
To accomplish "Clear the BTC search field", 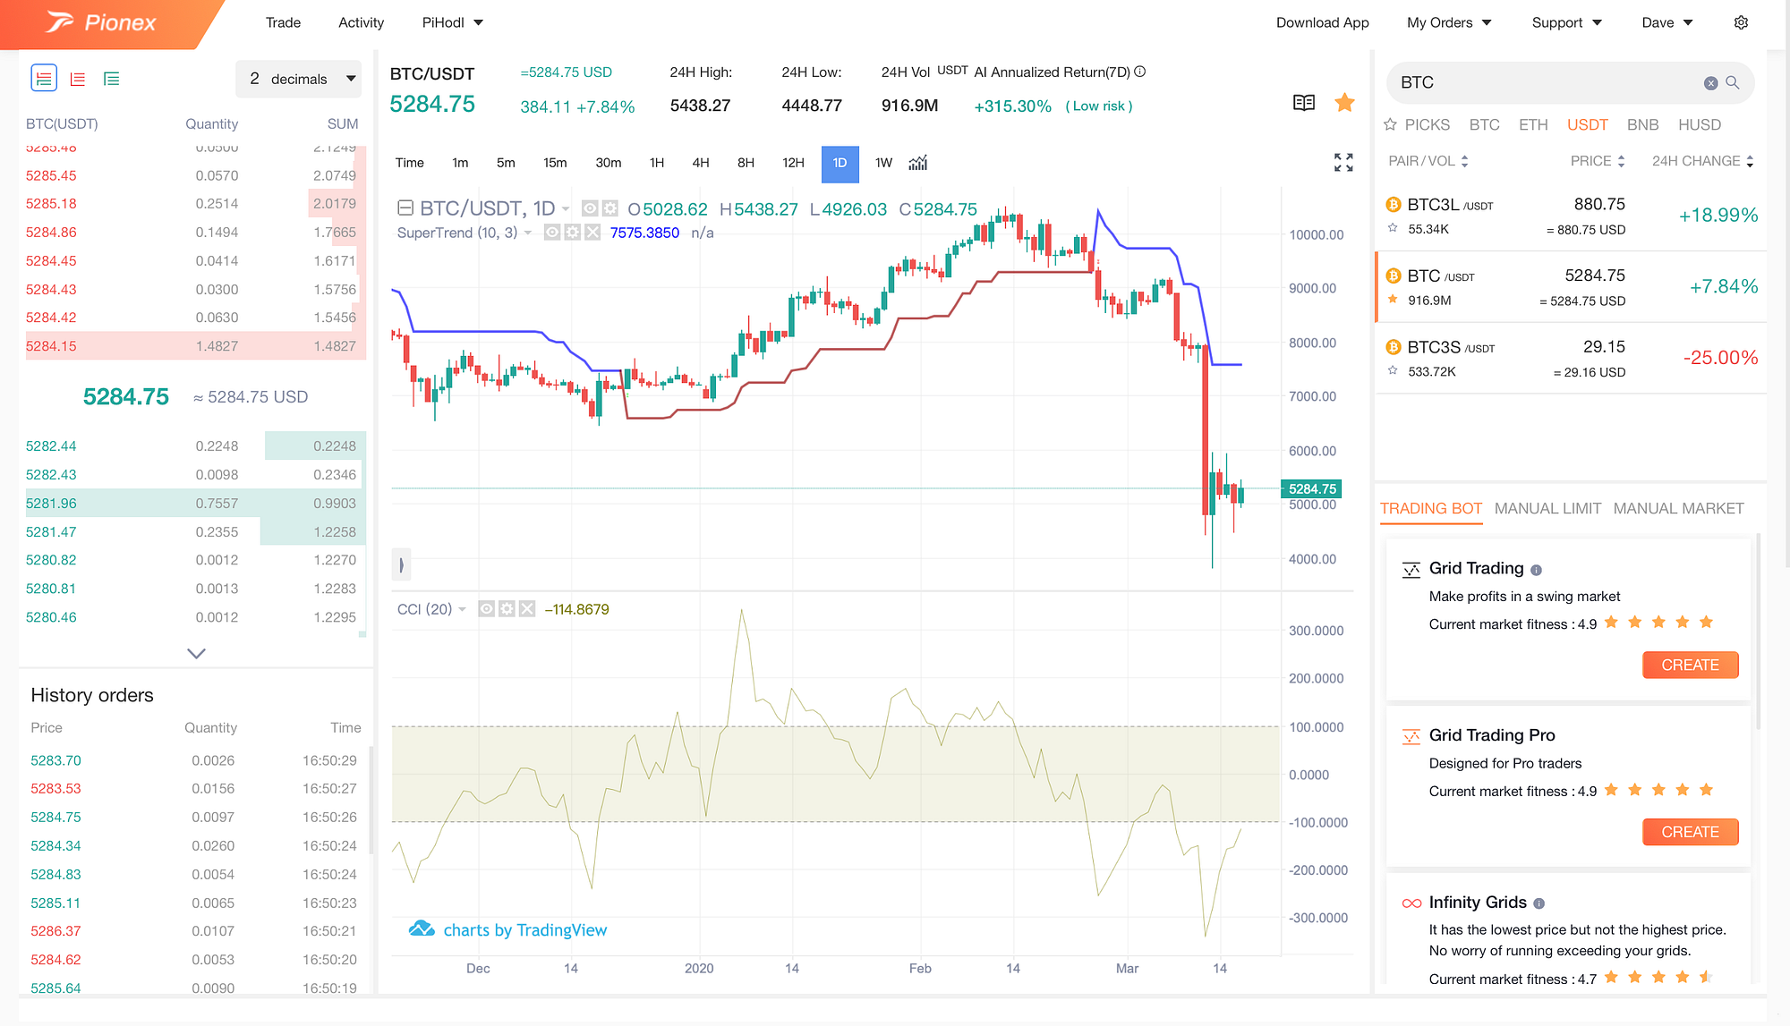I will [1710, 83].
